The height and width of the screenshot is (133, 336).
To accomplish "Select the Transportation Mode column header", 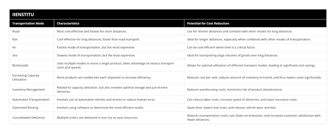I will click(x=28, y=23).
